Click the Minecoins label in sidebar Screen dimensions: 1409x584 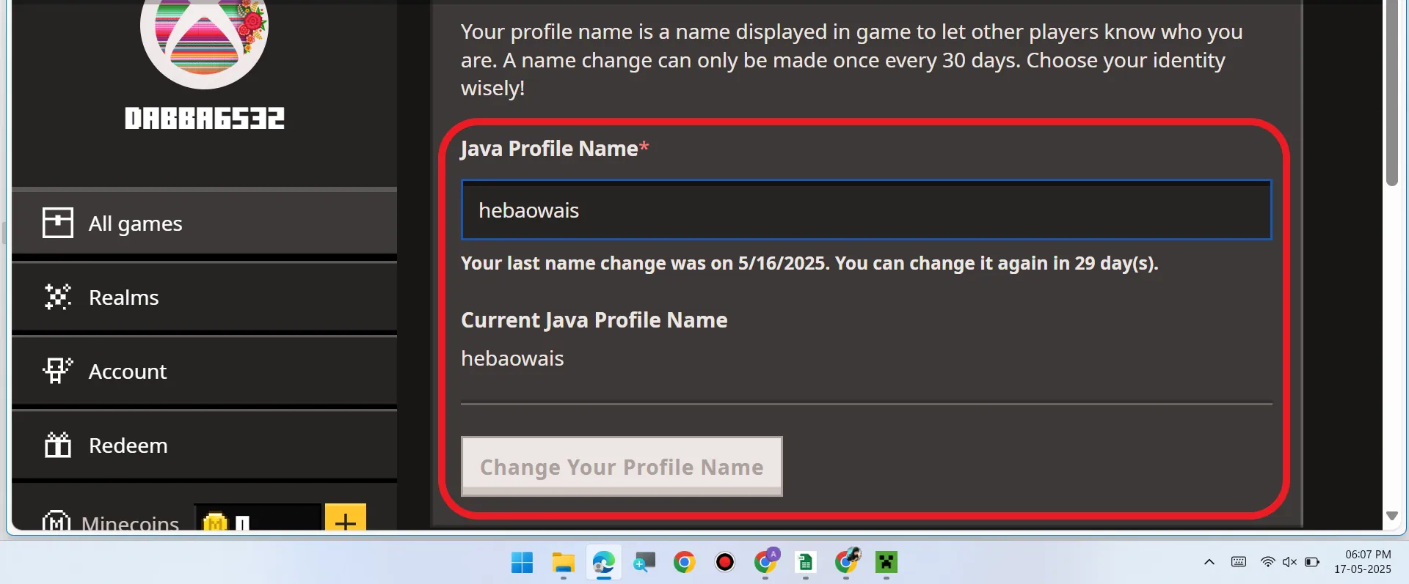point(130,522)
